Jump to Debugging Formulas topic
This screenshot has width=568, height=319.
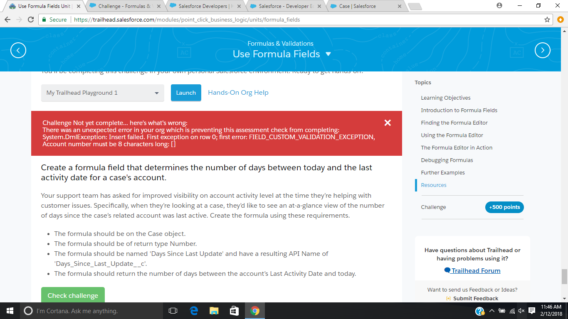(x=447, y=160)
